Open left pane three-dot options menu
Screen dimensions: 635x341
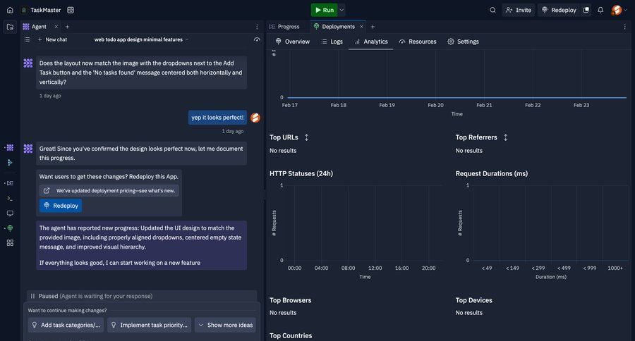point(257,27)
